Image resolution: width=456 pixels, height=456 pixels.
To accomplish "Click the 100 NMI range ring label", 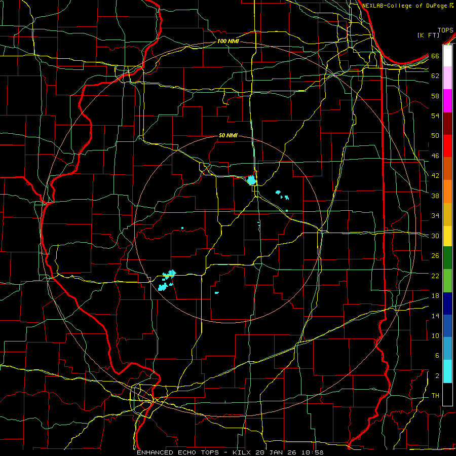I will pos(228,41).
